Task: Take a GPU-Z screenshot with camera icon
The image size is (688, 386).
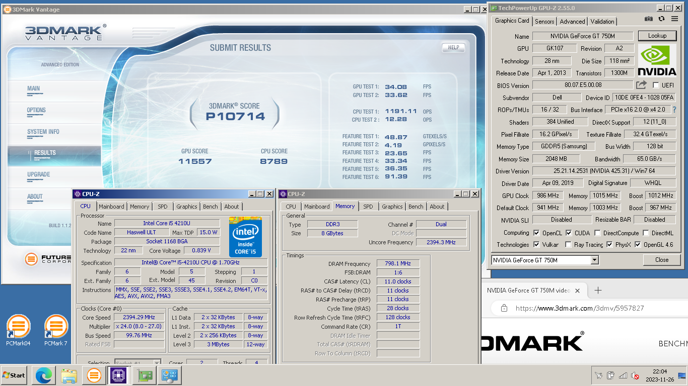Action: click(x=649, y=19)
